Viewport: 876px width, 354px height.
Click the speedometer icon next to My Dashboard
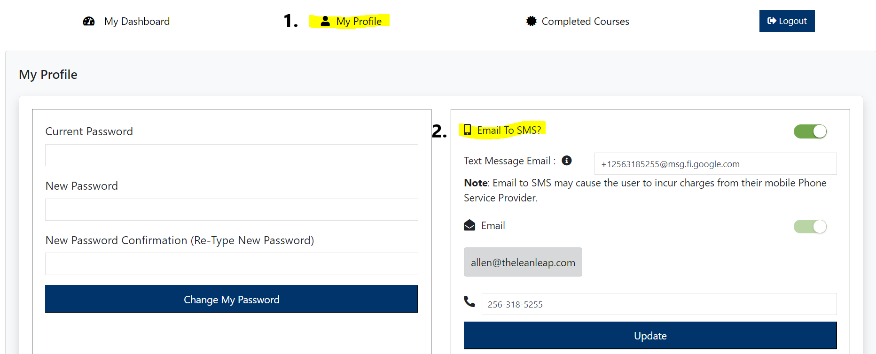tap(89, 21)
